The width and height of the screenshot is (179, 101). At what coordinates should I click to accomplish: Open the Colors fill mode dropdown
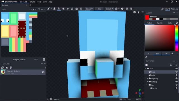[x=89, y=9]
